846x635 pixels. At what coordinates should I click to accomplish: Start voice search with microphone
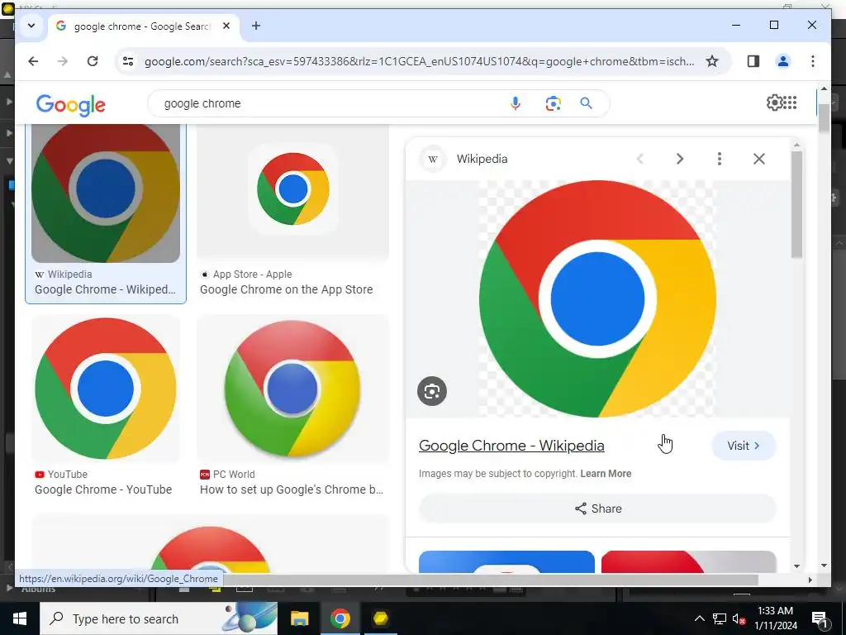click(516, 103)
